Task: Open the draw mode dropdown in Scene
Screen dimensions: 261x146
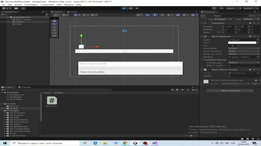Action: click(x=139, y=15)
